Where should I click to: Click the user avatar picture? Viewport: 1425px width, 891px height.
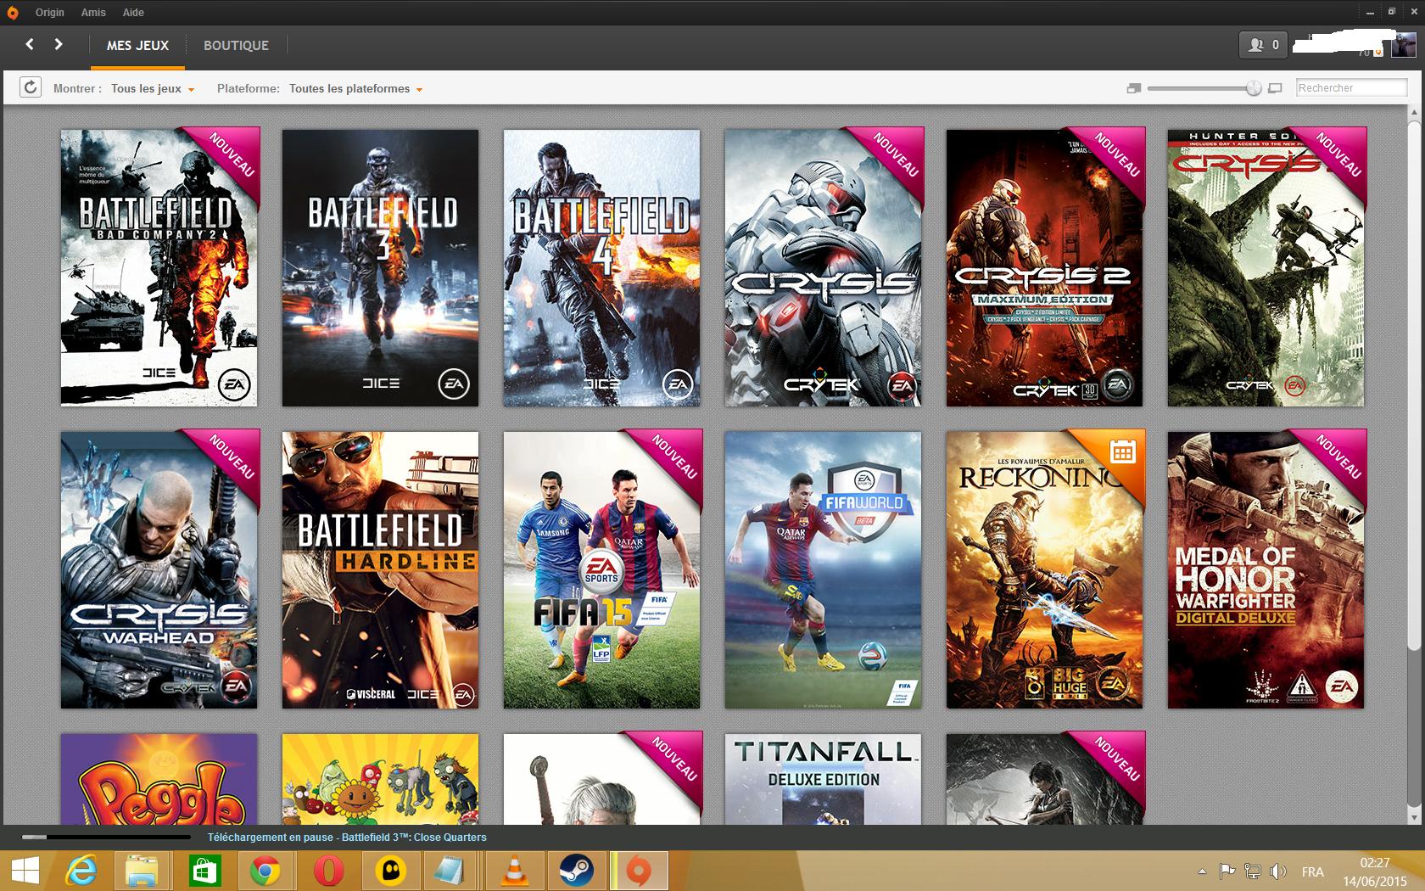pos(1404,45)
